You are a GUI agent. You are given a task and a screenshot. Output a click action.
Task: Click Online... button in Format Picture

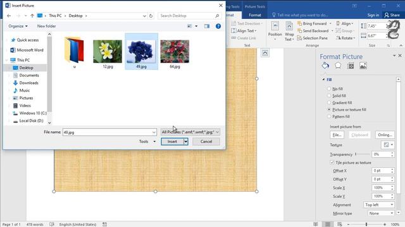point(385,135)
